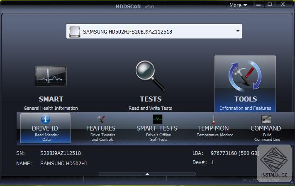The height and width of the screenshot is (186, 295).
Task: Click the SMART General Health Information label
Action: tap(51, 108)
